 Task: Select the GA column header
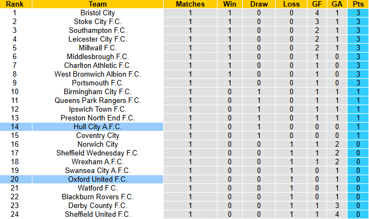point(337,4)
